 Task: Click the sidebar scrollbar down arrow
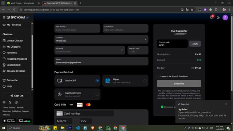[x=32, y=90]
